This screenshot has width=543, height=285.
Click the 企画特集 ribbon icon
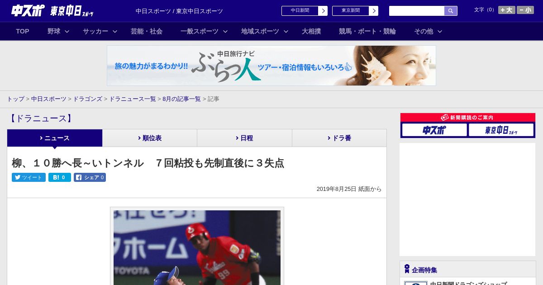click(407, 269)
